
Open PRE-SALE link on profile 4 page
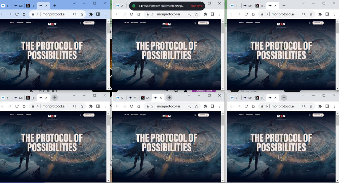[12, 115]
